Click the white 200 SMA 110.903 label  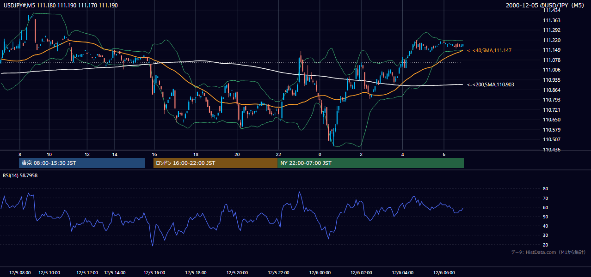coord(491,85)
